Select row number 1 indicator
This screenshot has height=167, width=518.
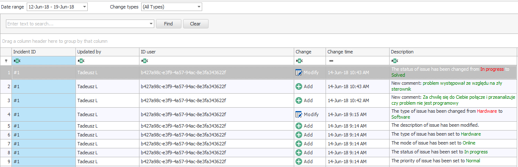pyautogui.click(x=6, y=72)
